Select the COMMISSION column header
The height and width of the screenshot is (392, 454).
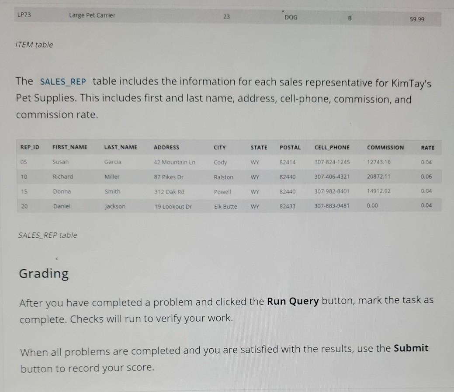point(385,148)
